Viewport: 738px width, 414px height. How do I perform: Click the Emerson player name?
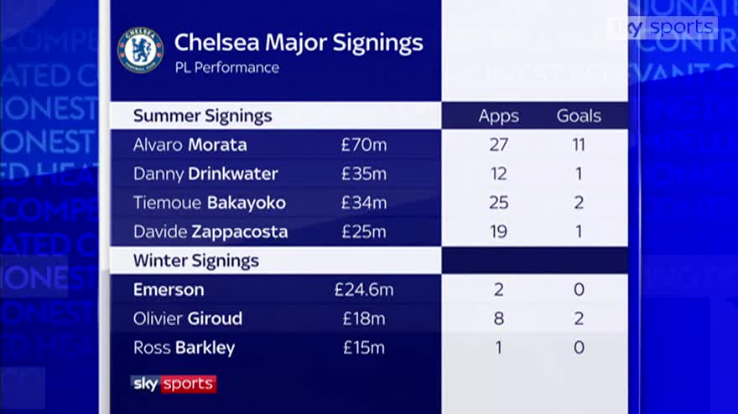tap(169, 290)
